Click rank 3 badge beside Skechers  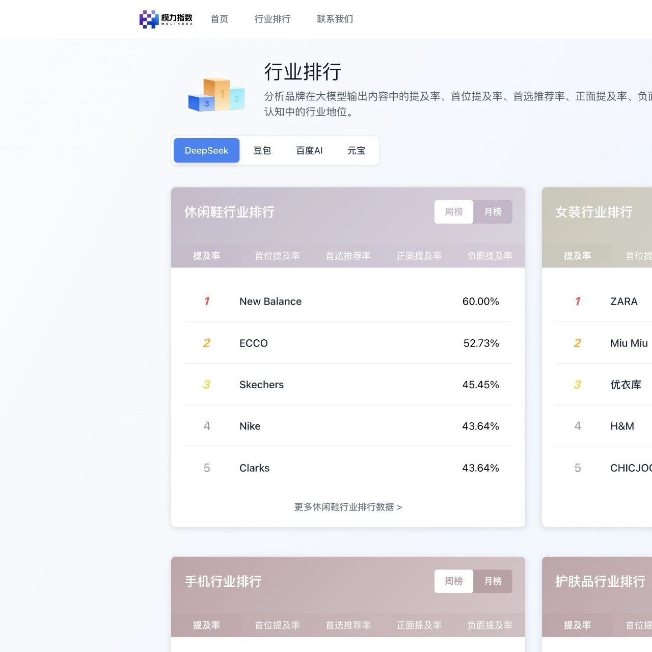[206, 385]
